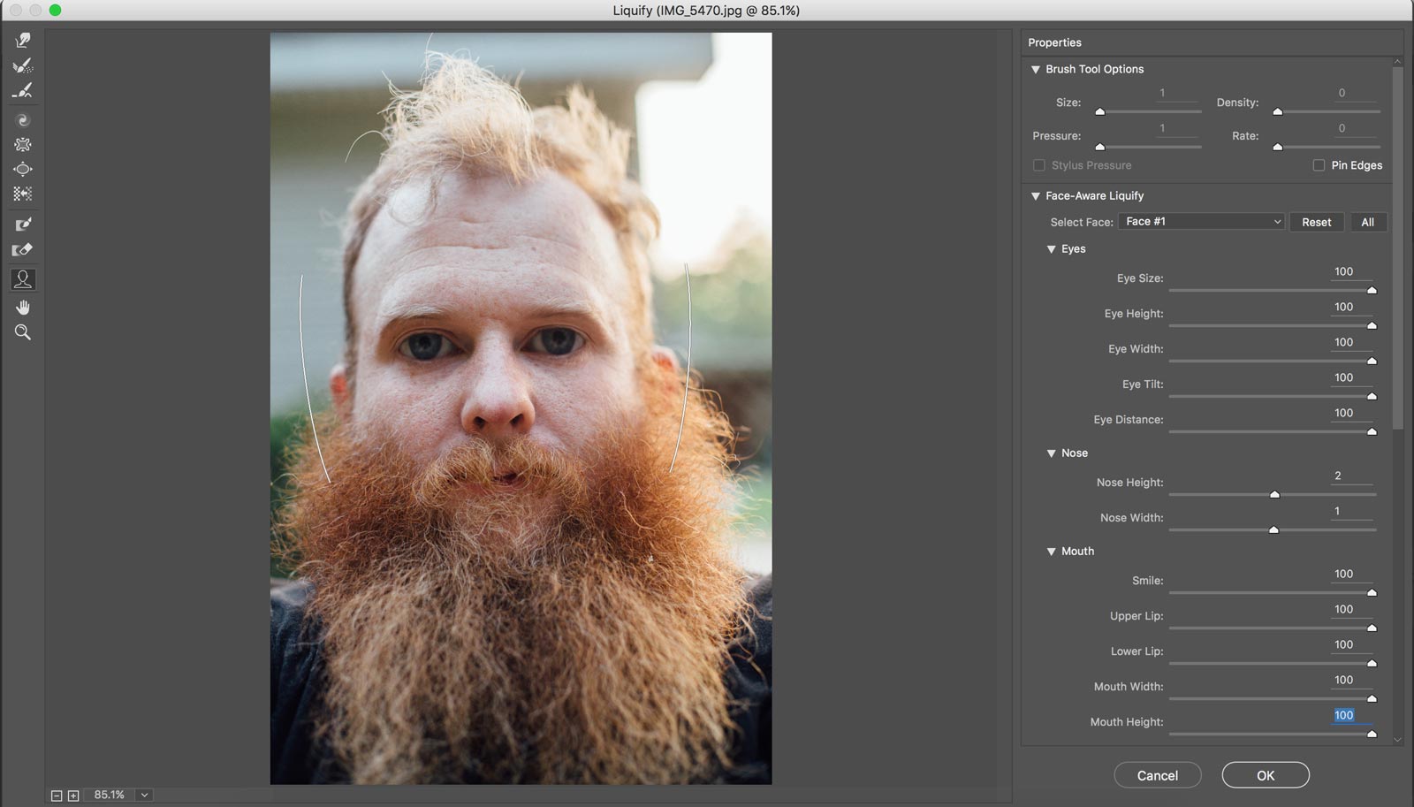Click OK to apply Liquify
Image resolution: width=1414 pixels, height=807 pixels.
1265,775
